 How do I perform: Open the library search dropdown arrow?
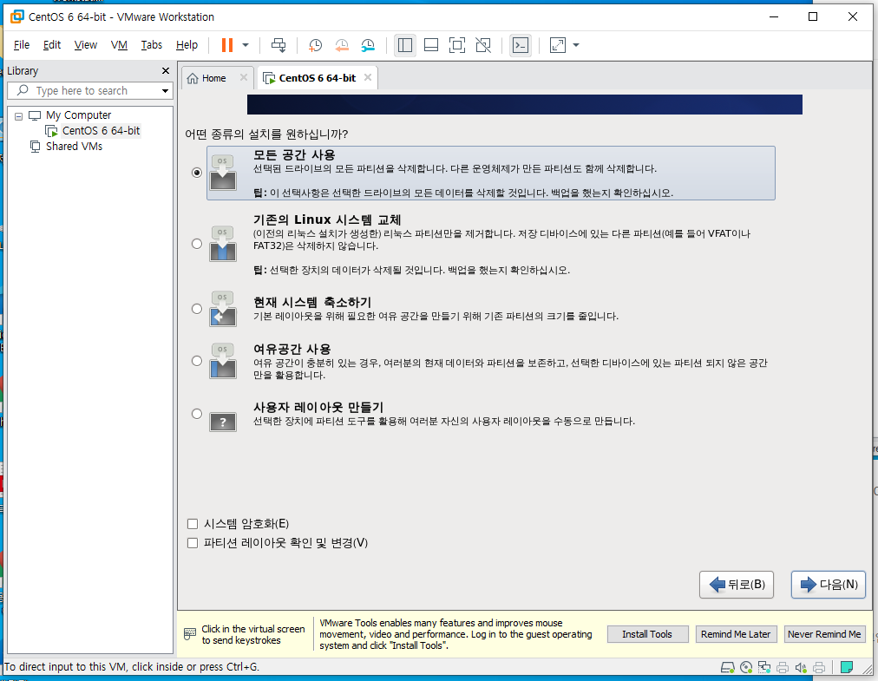pyautogui.click(x=165, y=91)
